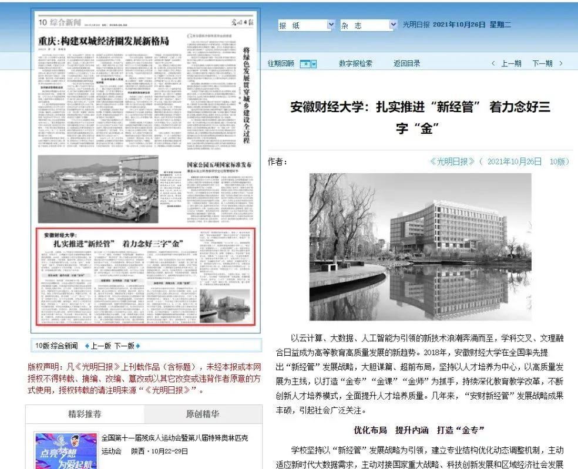Click the diamond icon before 下一版
Screen dimensions: 578x469
(x=137, y=345)
